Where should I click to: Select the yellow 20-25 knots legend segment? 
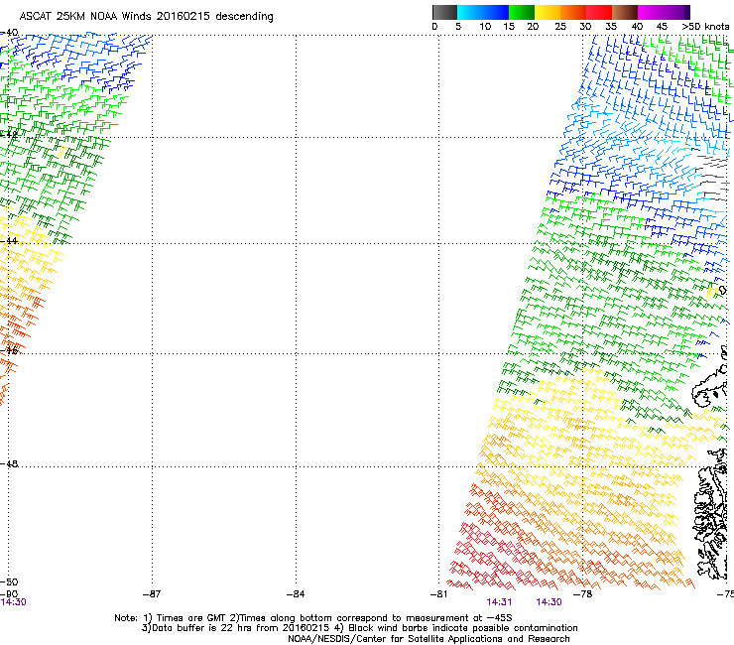(x=548, y=12)
